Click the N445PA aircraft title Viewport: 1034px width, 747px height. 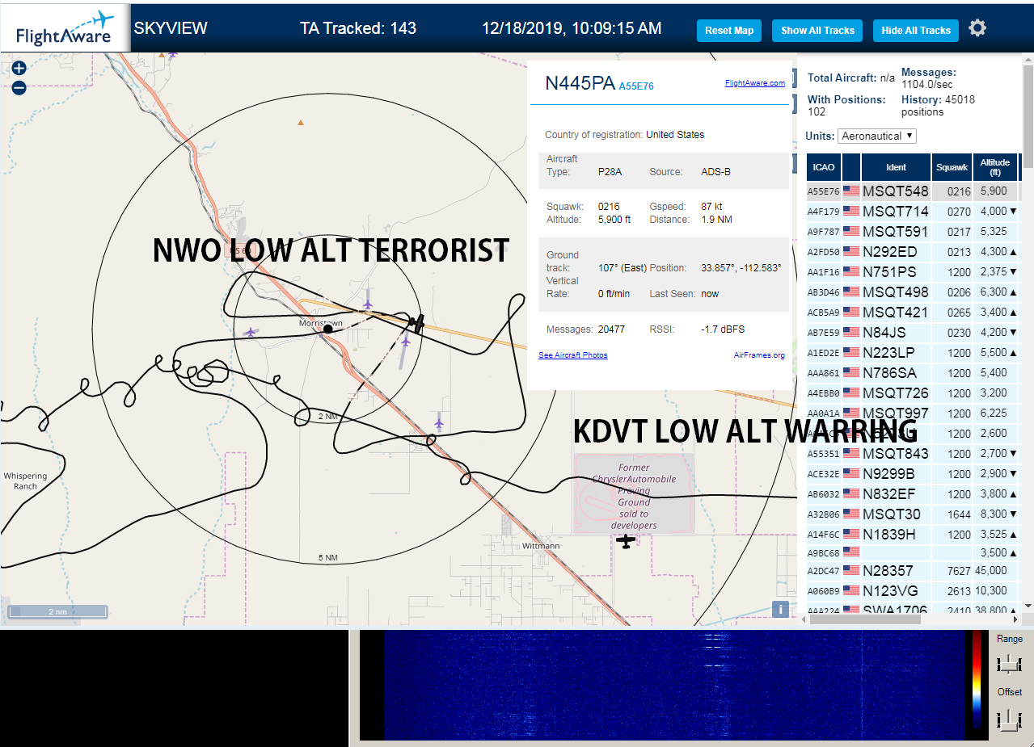[x=580, y=83]
